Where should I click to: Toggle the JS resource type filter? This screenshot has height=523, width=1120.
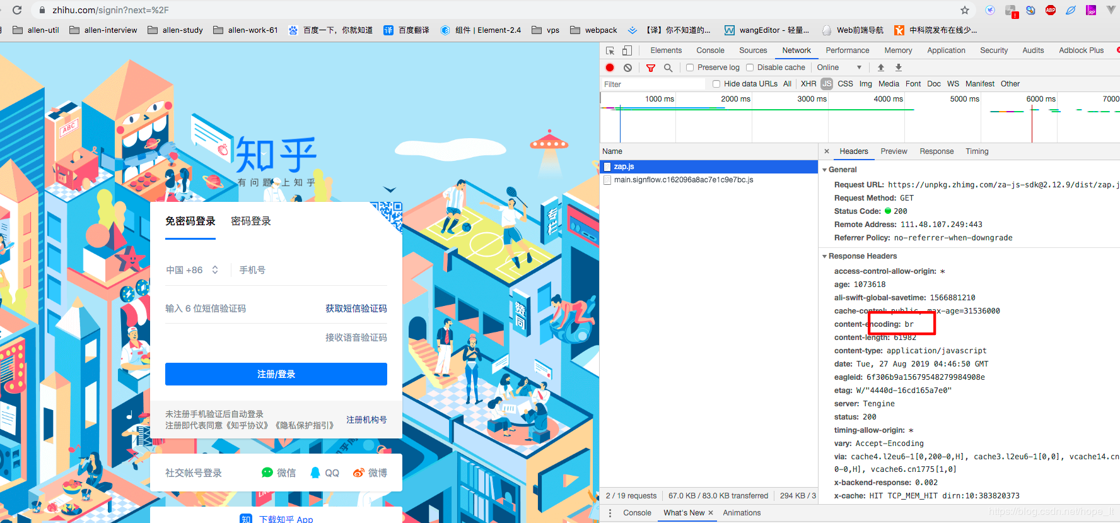(x=827, y=84)
